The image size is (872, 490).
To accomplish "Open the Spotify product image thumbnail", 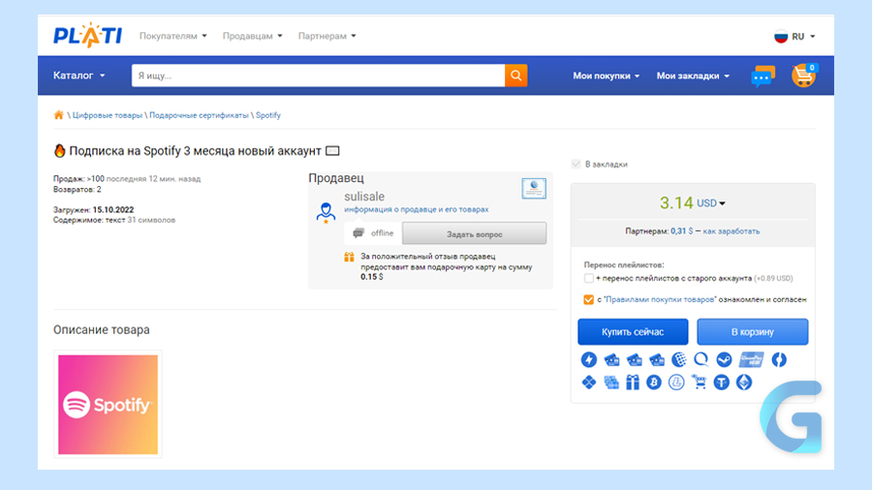I will [x=108, y=405].
